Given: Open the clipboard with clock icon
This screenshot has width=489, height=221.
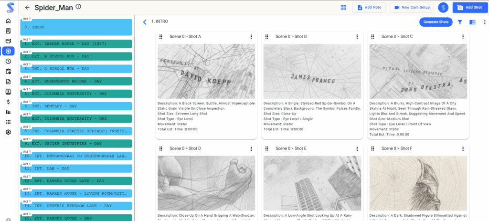Looking at the screenshot, I should (9, 72).
